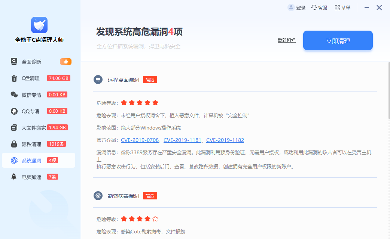This screenshot has width=390, height=239.
Task: Click 登录 to sign in
Action: 297,7
